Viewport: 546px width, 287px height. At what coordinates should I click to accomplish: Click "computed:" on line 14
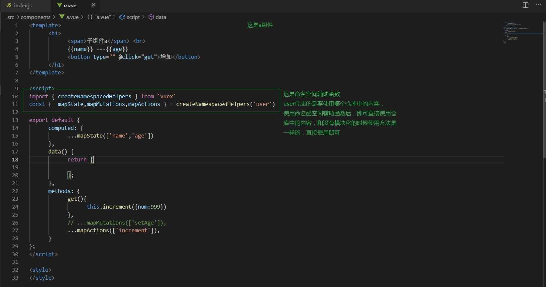pos(62,128)
